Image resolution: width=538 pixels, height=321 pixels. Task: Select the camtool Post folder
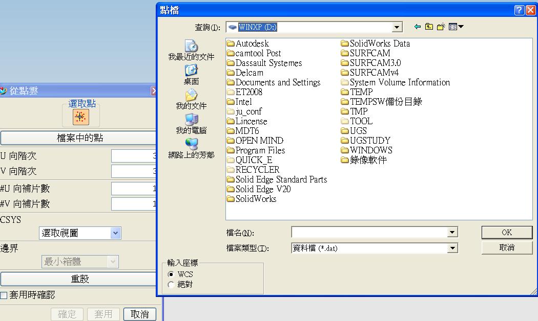[254, 53]
